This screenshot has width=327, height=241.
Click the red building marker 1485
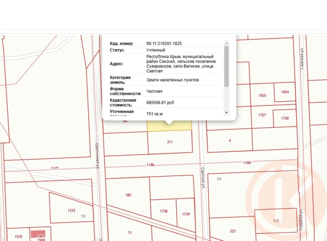coord(38,234)
